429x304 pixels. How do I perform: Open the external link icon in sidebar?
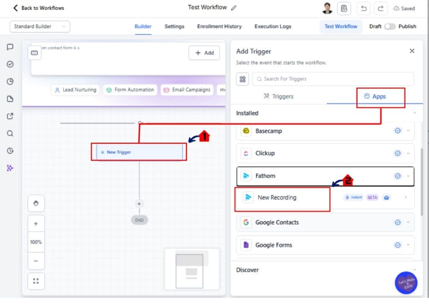[x=10, y=116]
